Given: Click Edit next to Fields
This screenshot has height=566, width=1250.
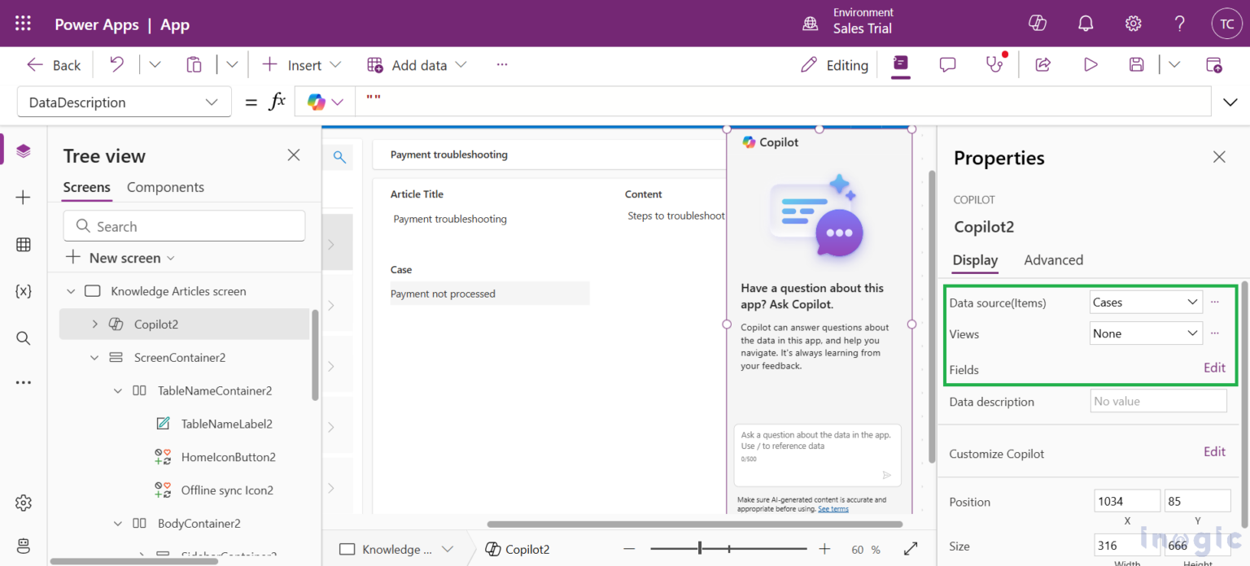Looking at the screenshot, I should [x=1214, y=368].
